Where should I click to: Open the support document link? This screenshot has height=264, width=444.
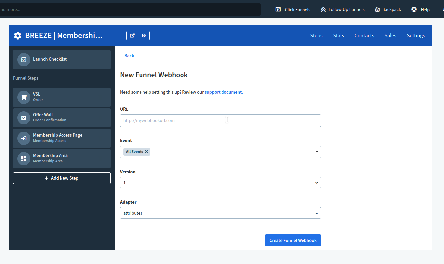click(224, 92)
